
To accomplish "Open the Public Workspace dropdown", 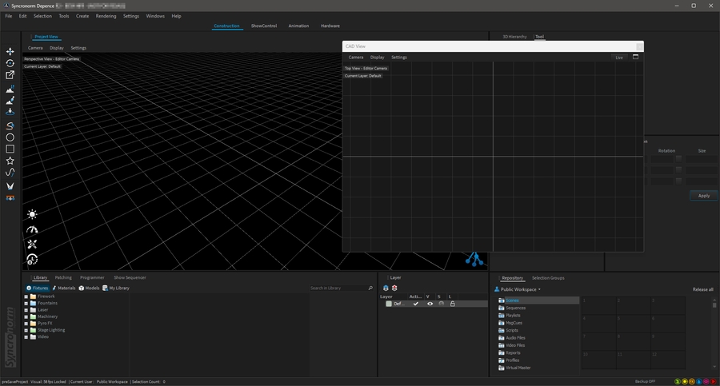I will (x=520, y=289).
